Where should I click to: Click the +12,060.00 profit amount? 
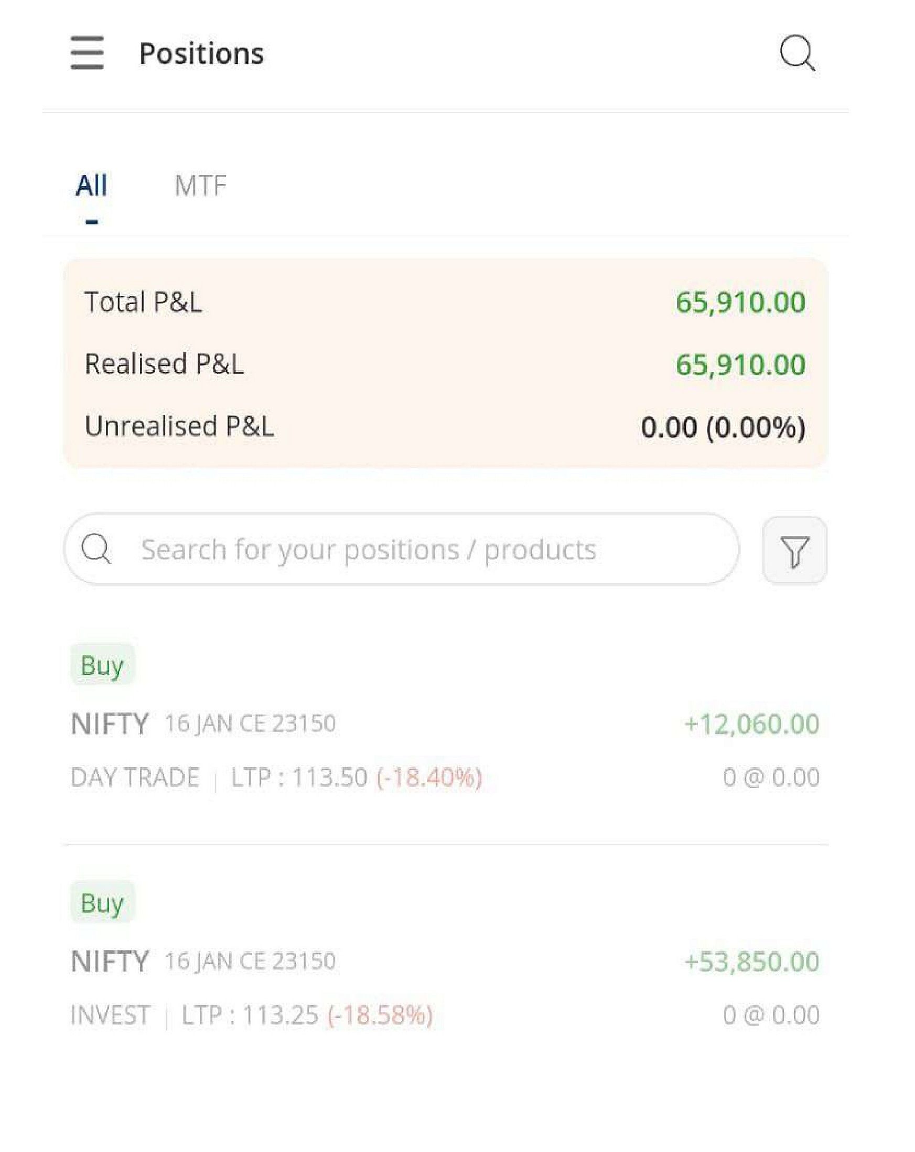[x=751, y=724]
